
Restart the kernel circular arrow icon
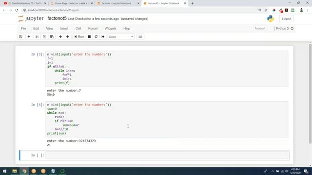(x=96, y=37)
